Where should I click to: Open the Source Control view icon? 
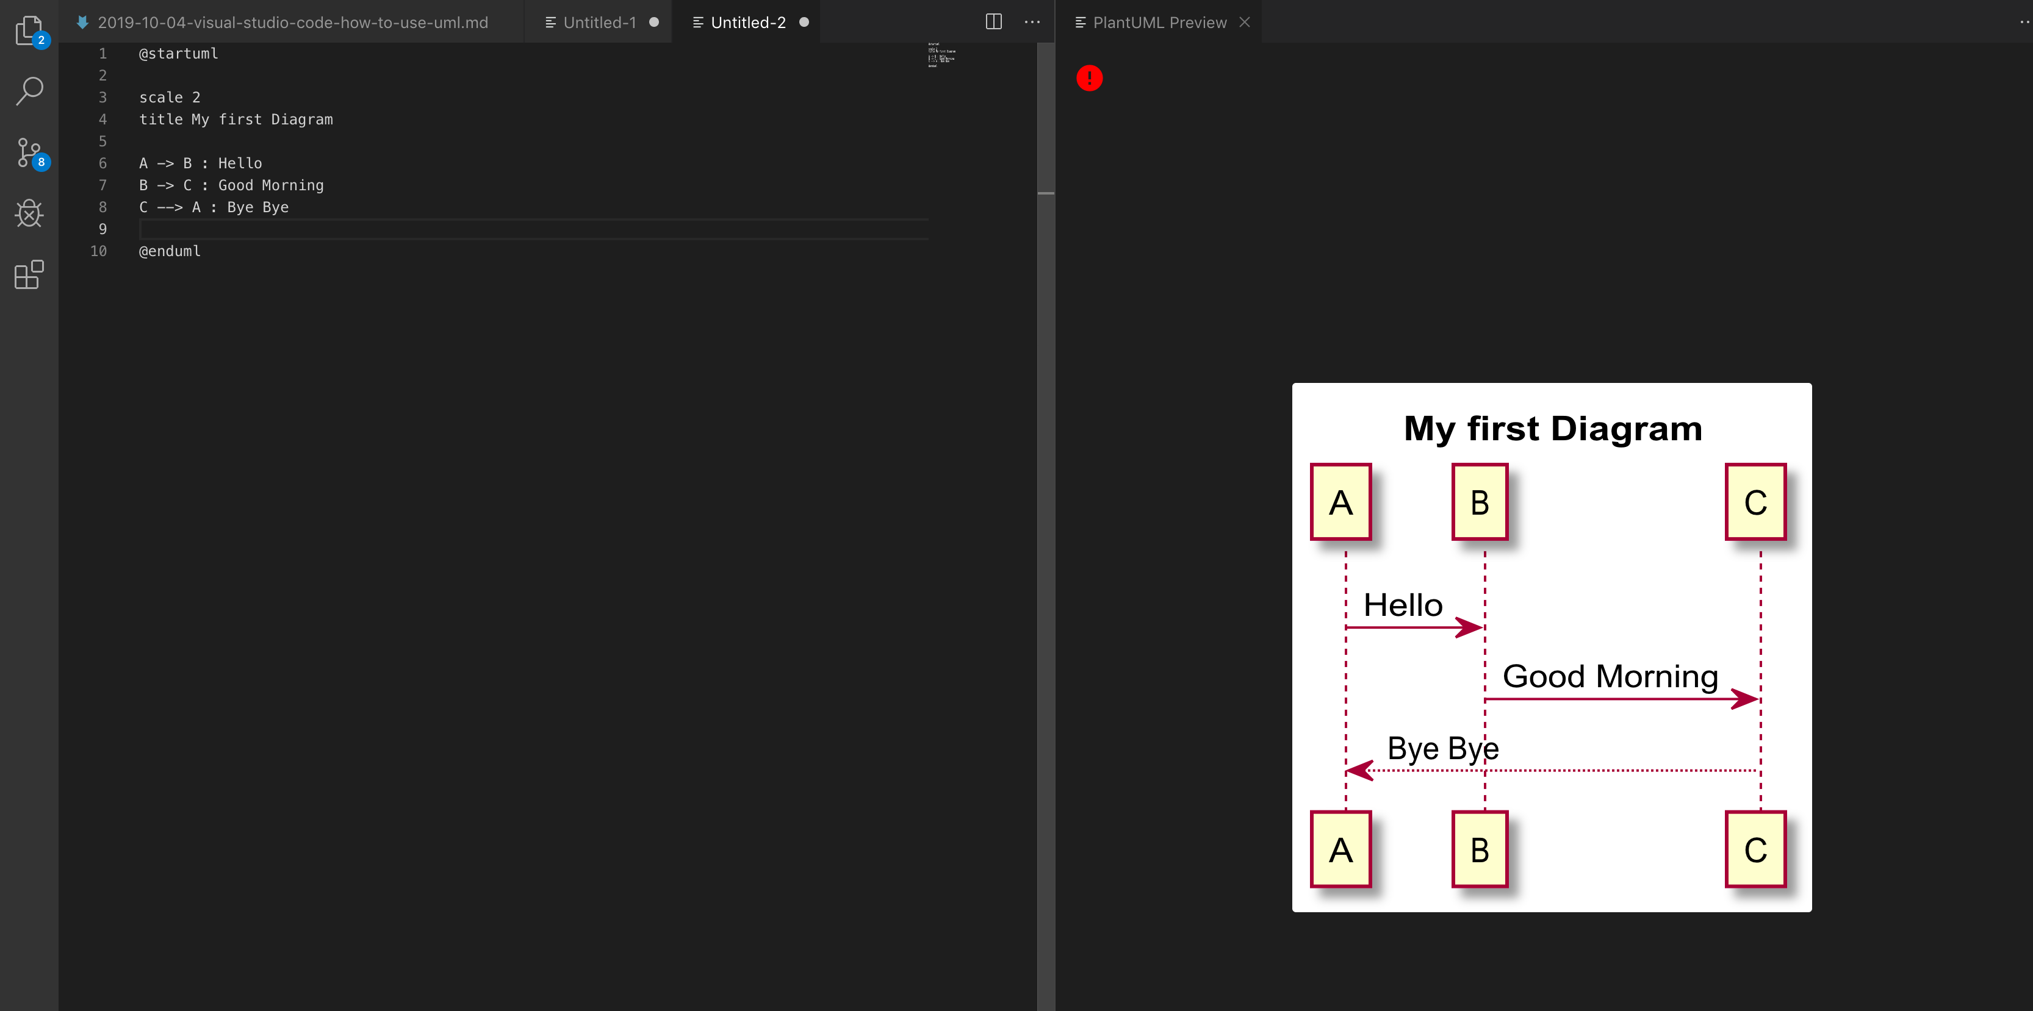click(29, 152)
